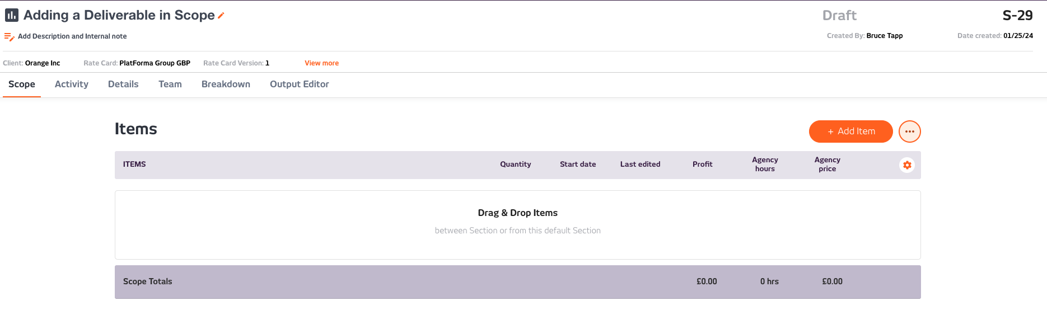Image resolution: width=1047 pixels, height=310 pixels.
Task: Click the Start date column header
Action: coord(578,165)
